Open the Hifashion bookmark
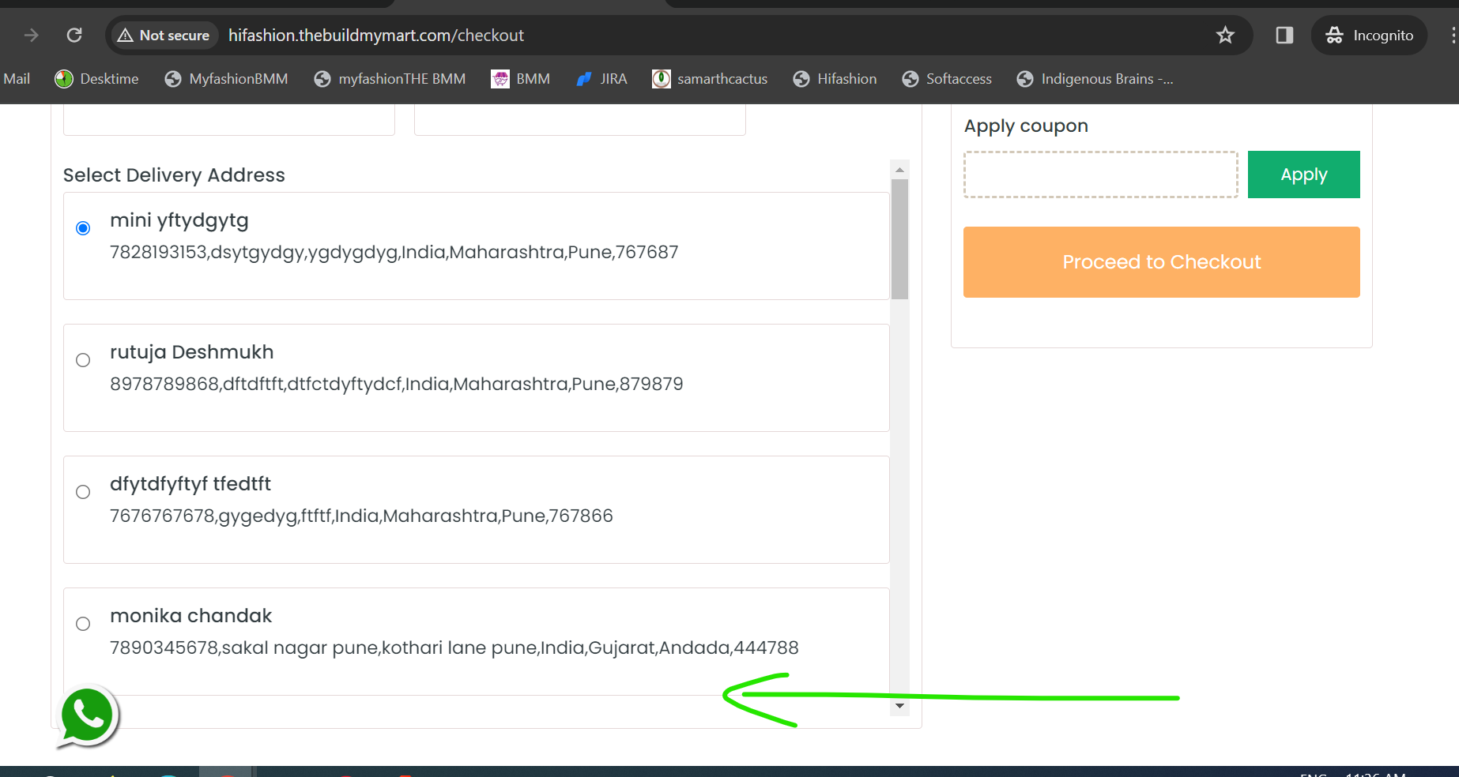The height and width of the screenshot is (777, 1459). tap(835, 79)
